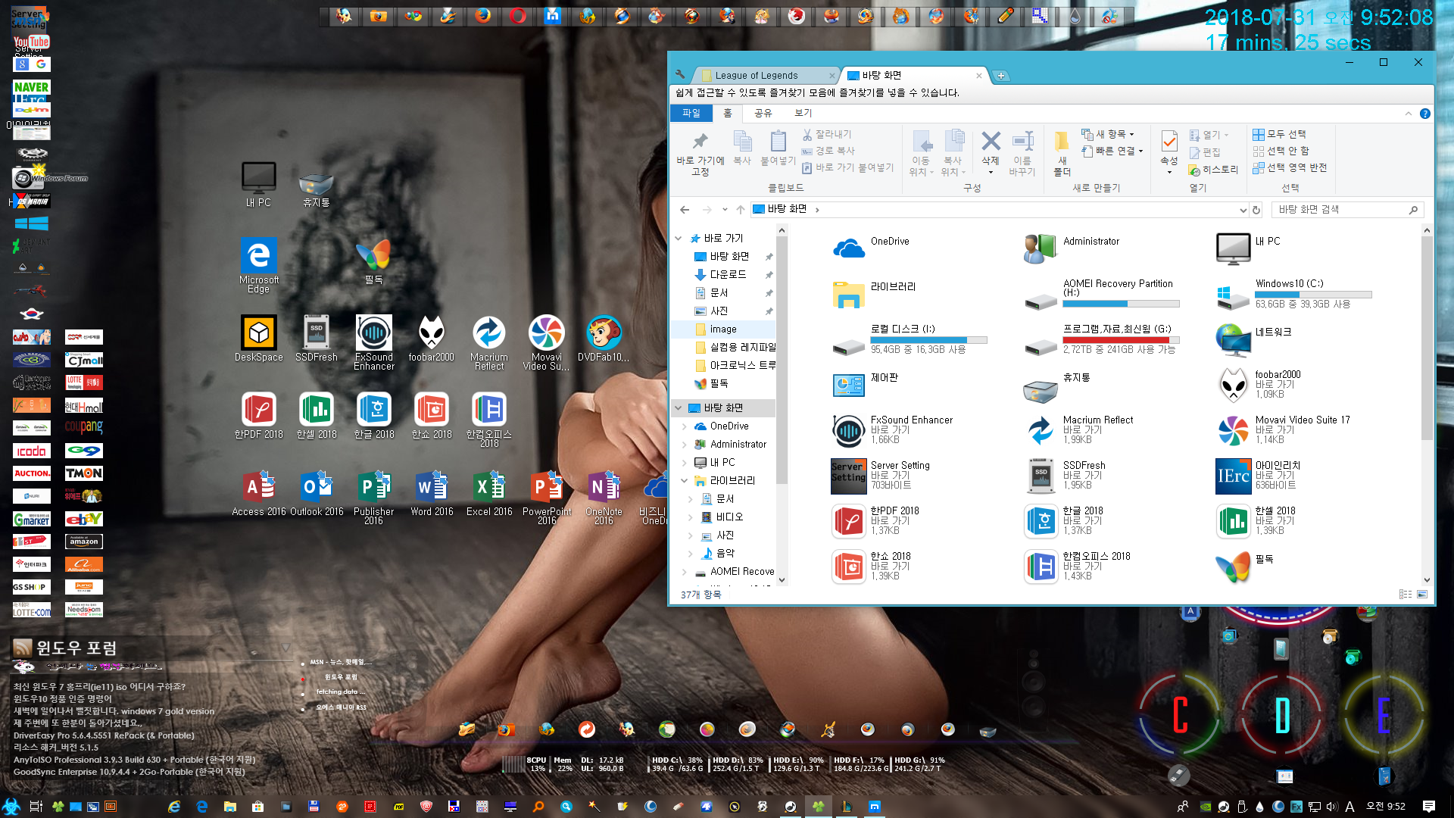Expand the 내 PC node in navigation tree
Screen dimensions: 1454x818
685,463
